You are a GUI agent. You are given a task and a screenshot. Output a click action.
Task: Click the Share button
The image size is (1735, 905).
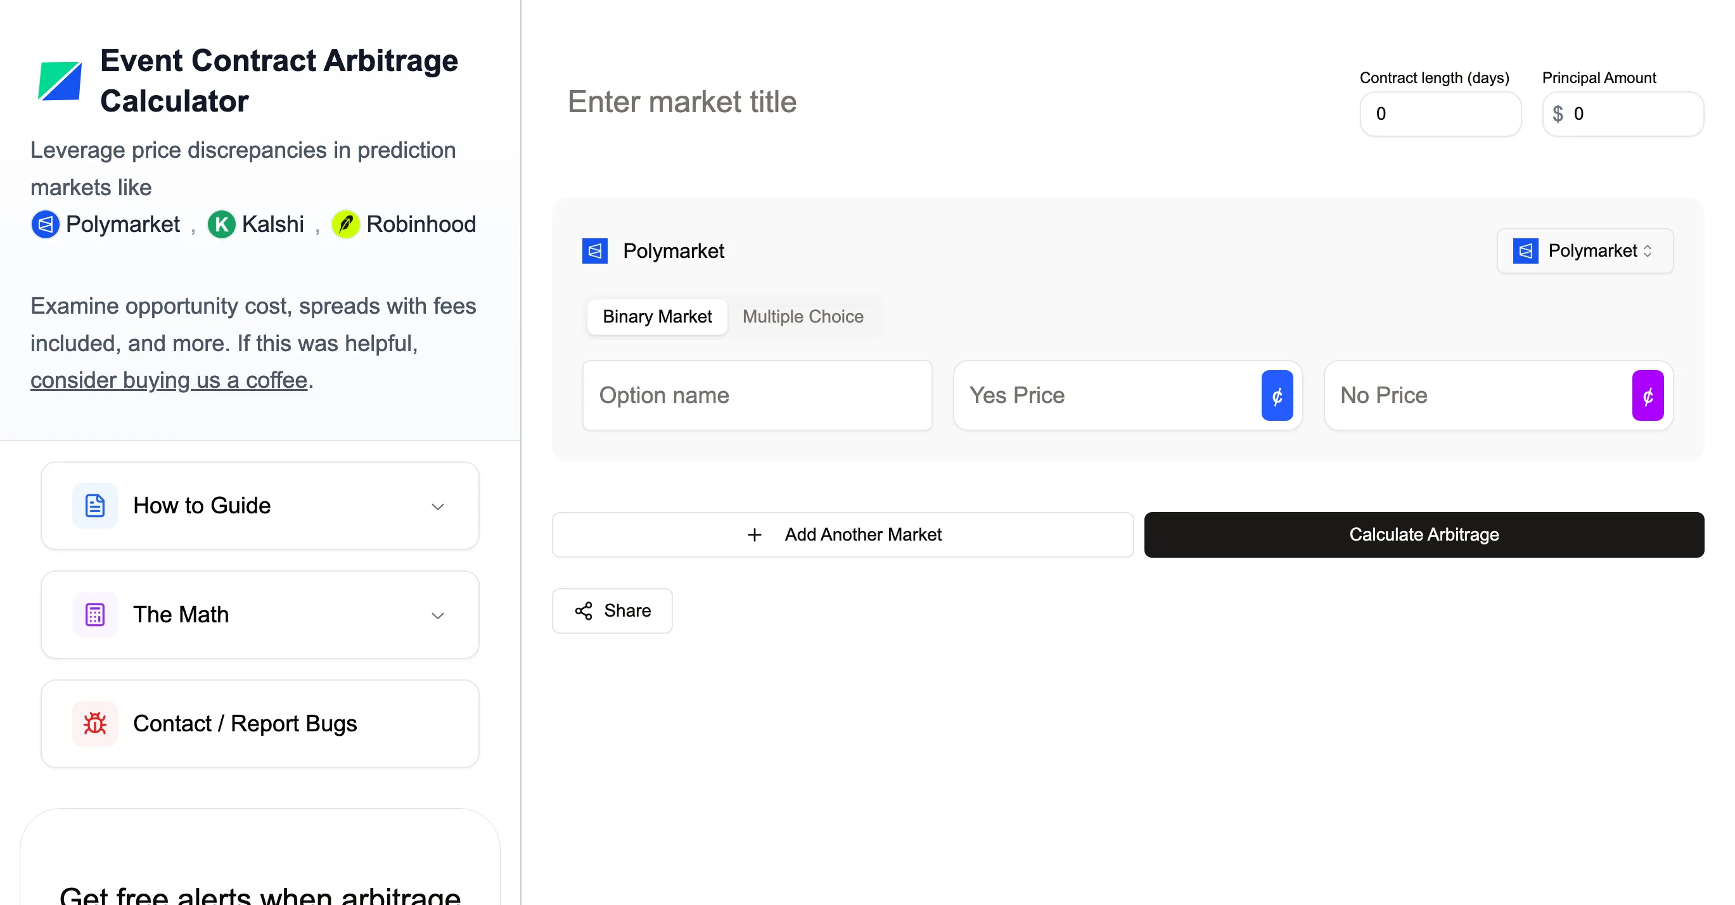point(611,611)
